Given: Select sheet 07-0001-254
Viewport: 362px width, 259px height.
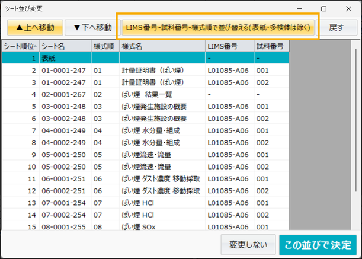Looking at the screenshot, I should (145, 203).
